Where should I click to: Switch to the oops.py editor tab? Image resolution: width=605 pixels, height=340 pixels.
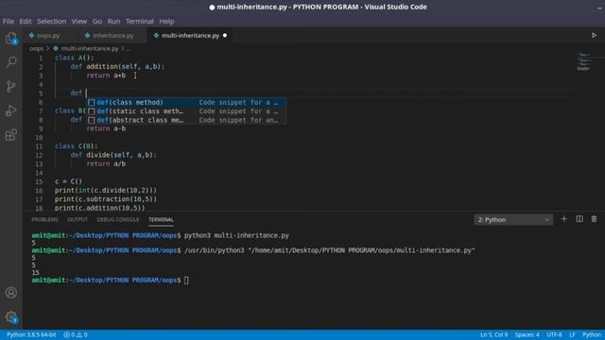(48, 36)
